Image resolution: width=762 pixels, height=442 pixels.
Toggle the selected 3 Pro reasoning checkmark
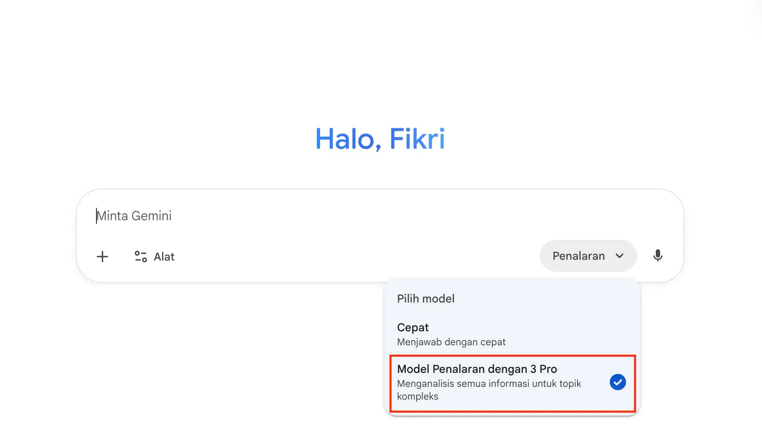[x=618, y=382]
